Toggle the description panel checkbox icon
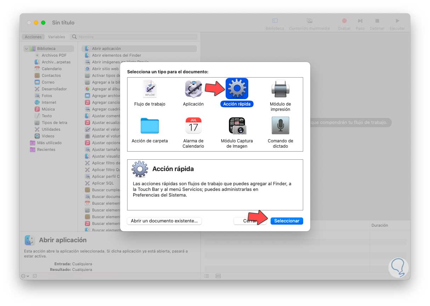This screenshot has width=430, height=306. pyautogui.click(x=35, y=276)
